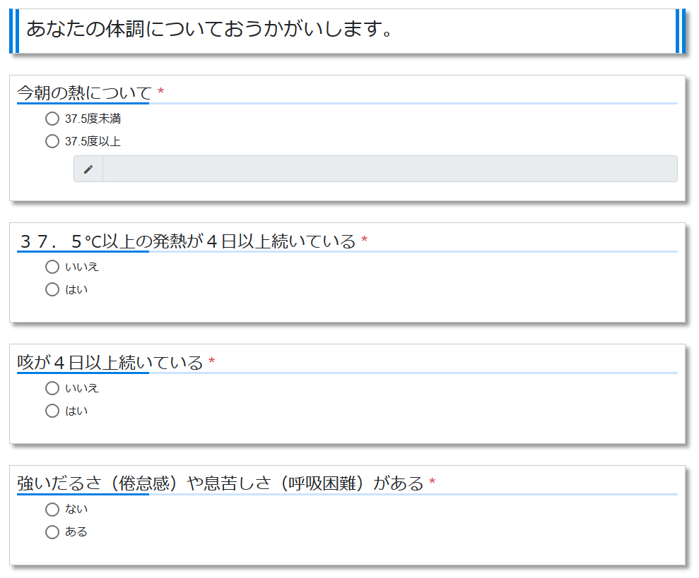
Task: Select ない for the 強いだるさ question
Action: 52,510
